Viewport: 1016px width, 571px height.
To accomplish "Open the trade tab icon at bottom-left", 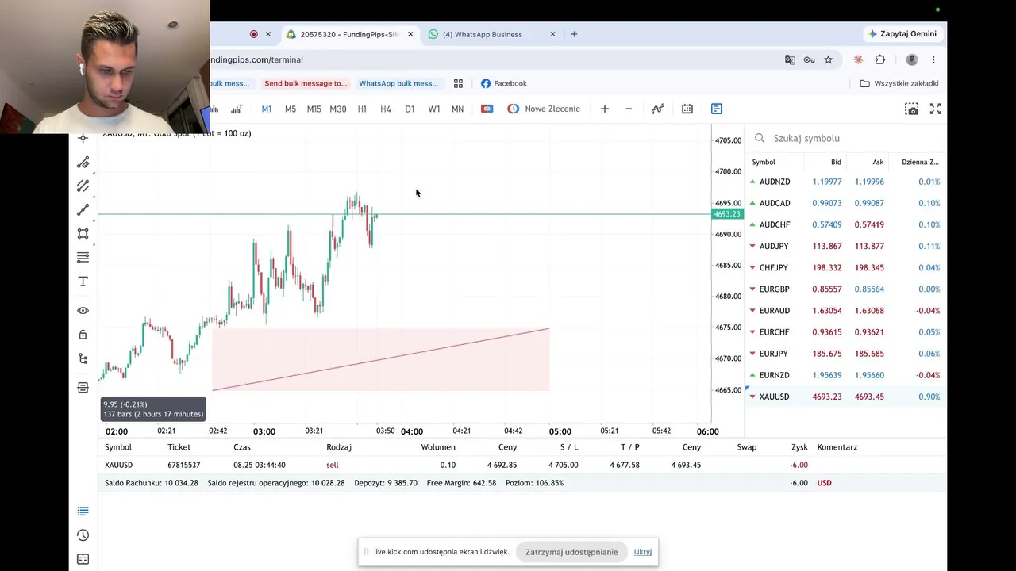I will [x=83, y=512].
